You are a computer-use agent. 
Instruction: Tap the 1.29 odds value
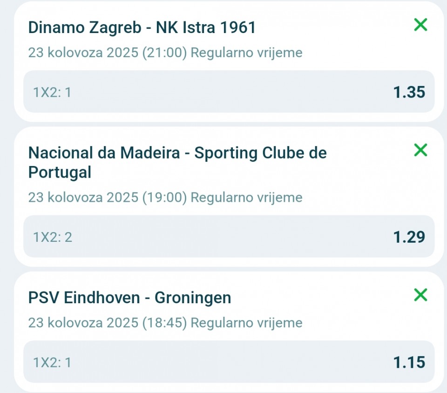point(409,237)
